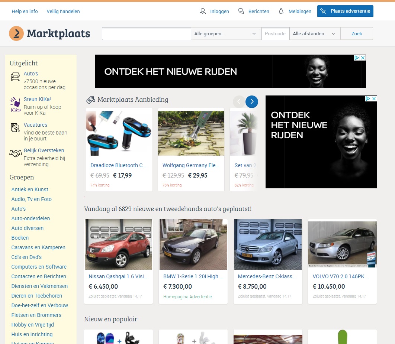Click the Marktplaats logo icon
Viewport: 395px width, 344px height.
click(16, 33)
